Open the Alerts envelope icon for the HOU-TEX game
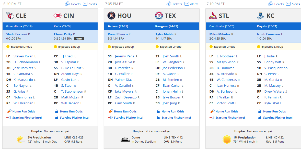Viewport: 301px width, 152px height. coord(187,4)
